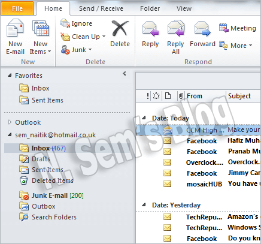The width and height of the screenshot is (261, 244).
Task: Select the Overclock message row
Action: click(x=198, y=162)
